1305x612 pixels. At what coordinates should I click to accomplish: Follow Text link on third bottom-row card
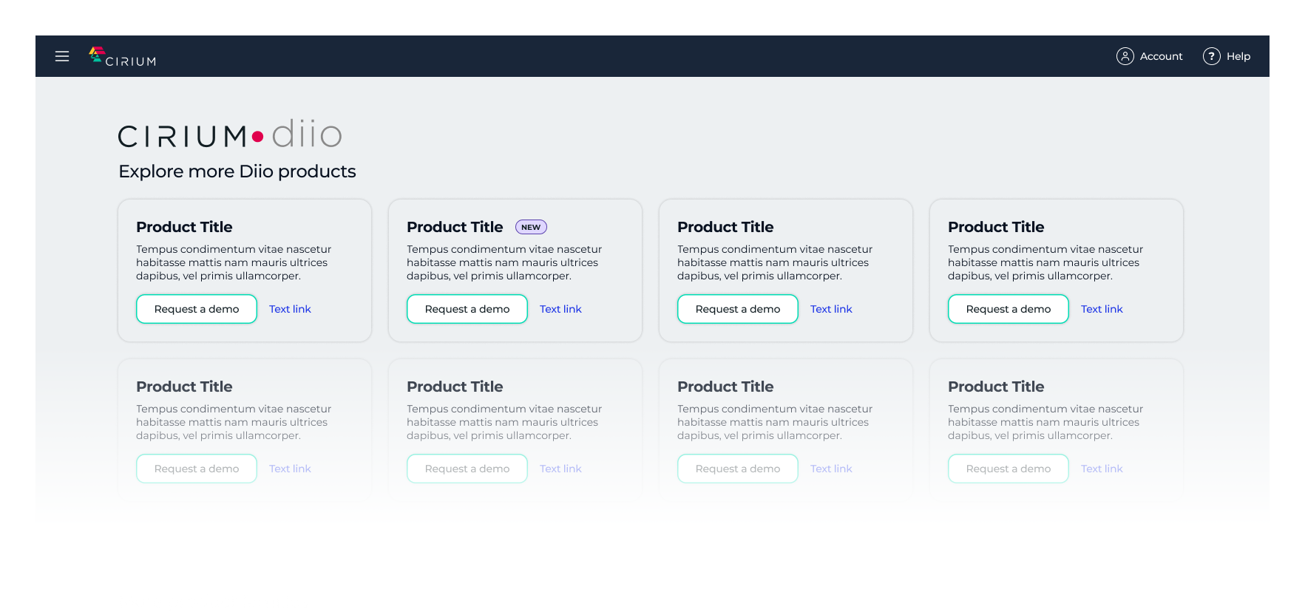[831, 469]
